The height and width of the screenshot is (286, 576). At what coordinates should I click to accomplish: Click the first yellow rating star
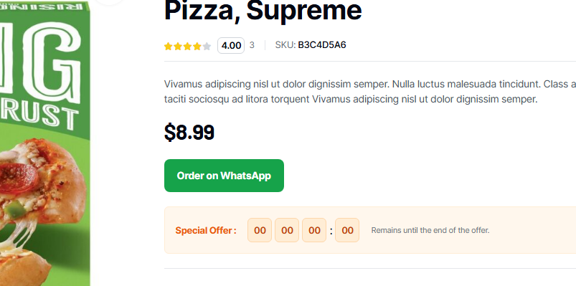(169, 47)
